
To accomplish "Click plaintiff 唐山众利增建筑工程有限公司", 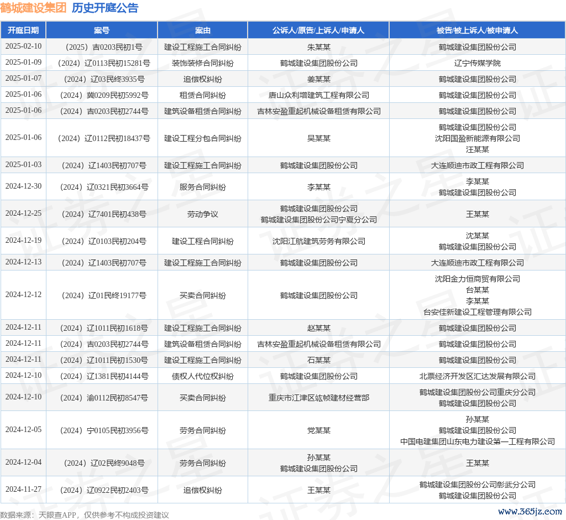I will click(x=319, y=95).
